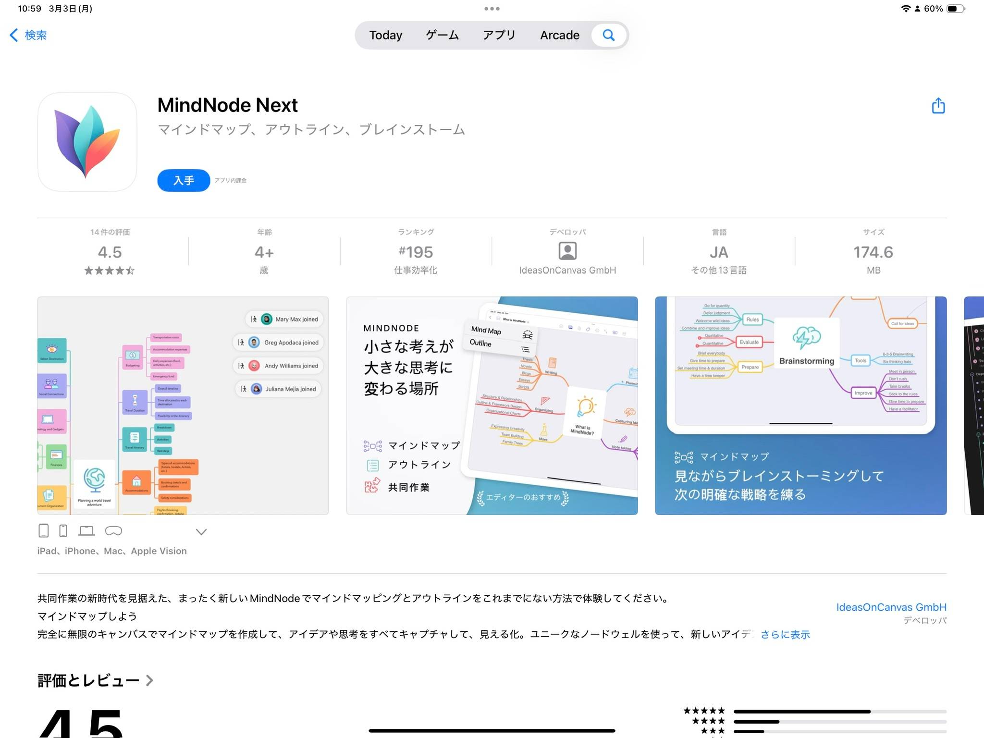Tap the battery status icon
Screen dimensions: 984x738
point(955,9)
